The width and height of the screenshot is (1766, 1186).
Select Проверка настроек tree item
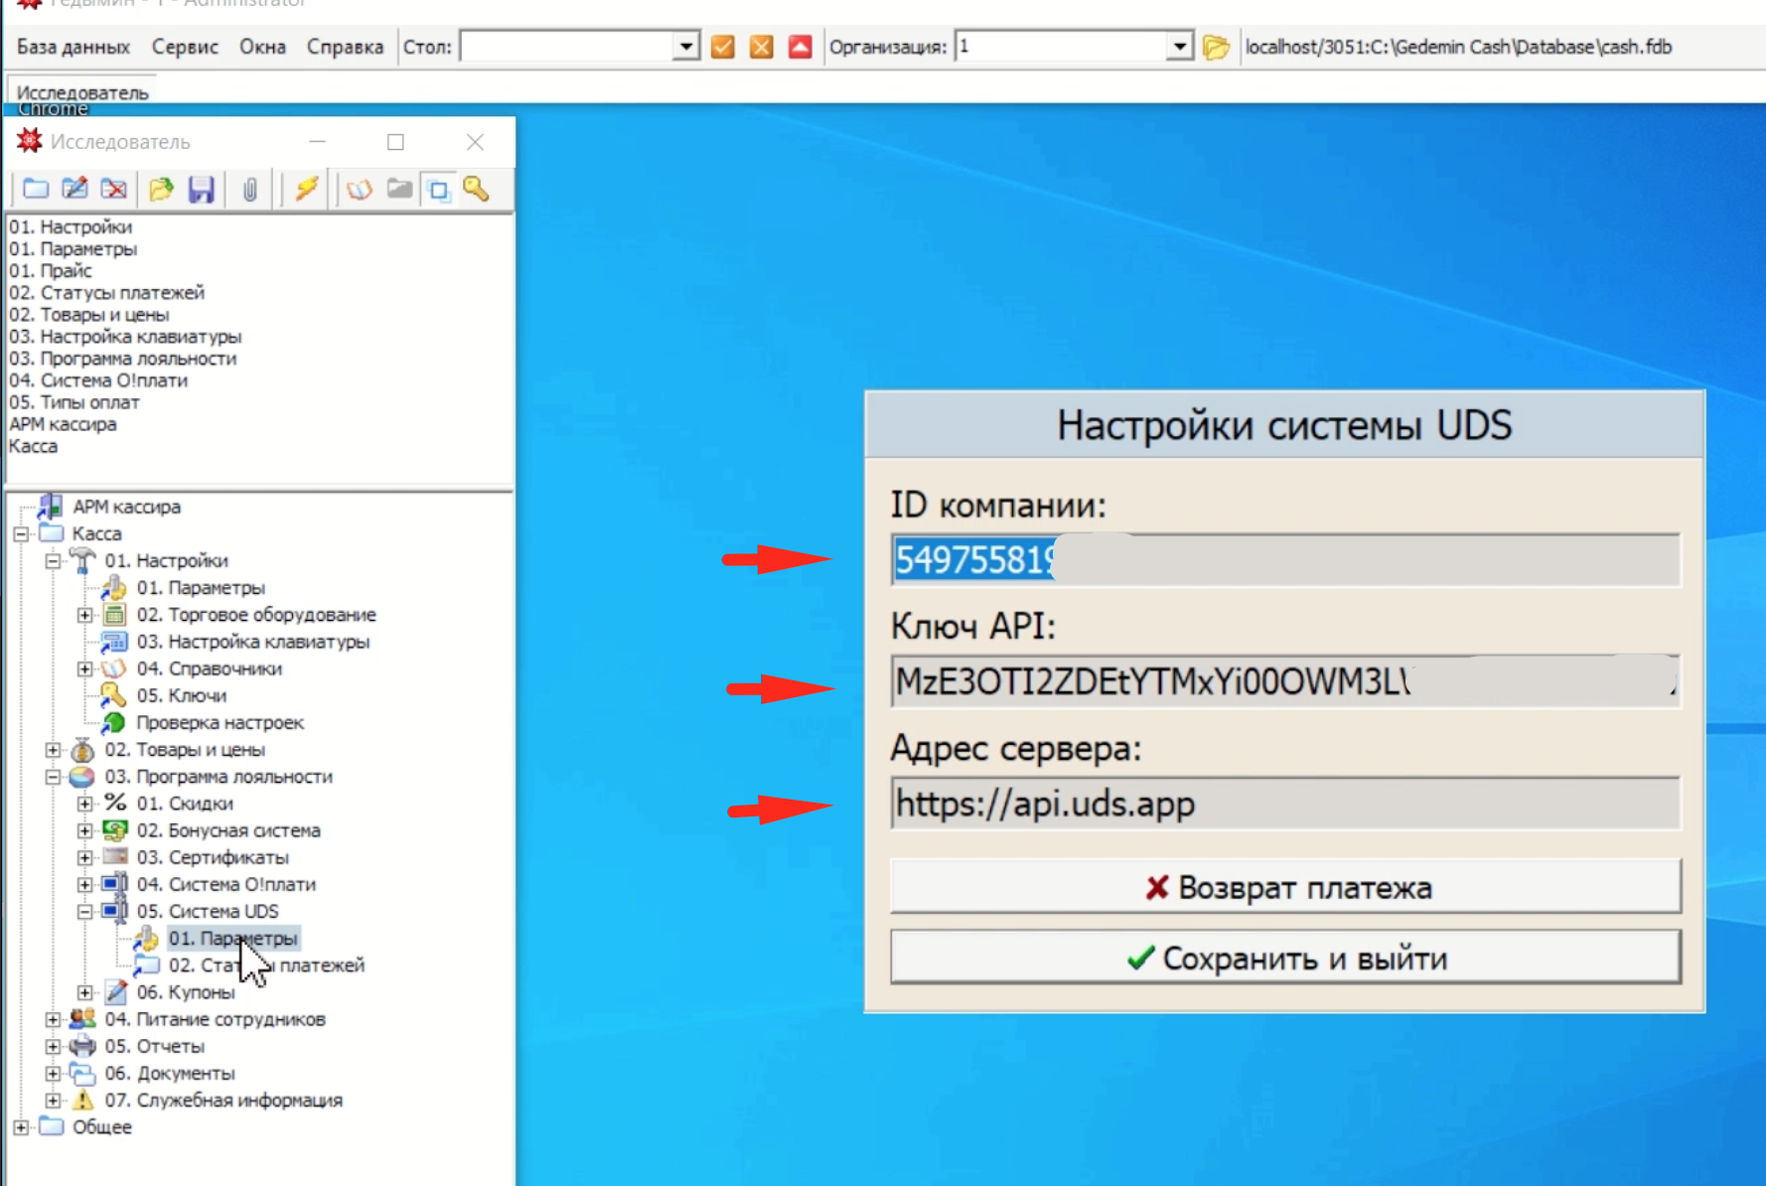click(x=220, y=722)
